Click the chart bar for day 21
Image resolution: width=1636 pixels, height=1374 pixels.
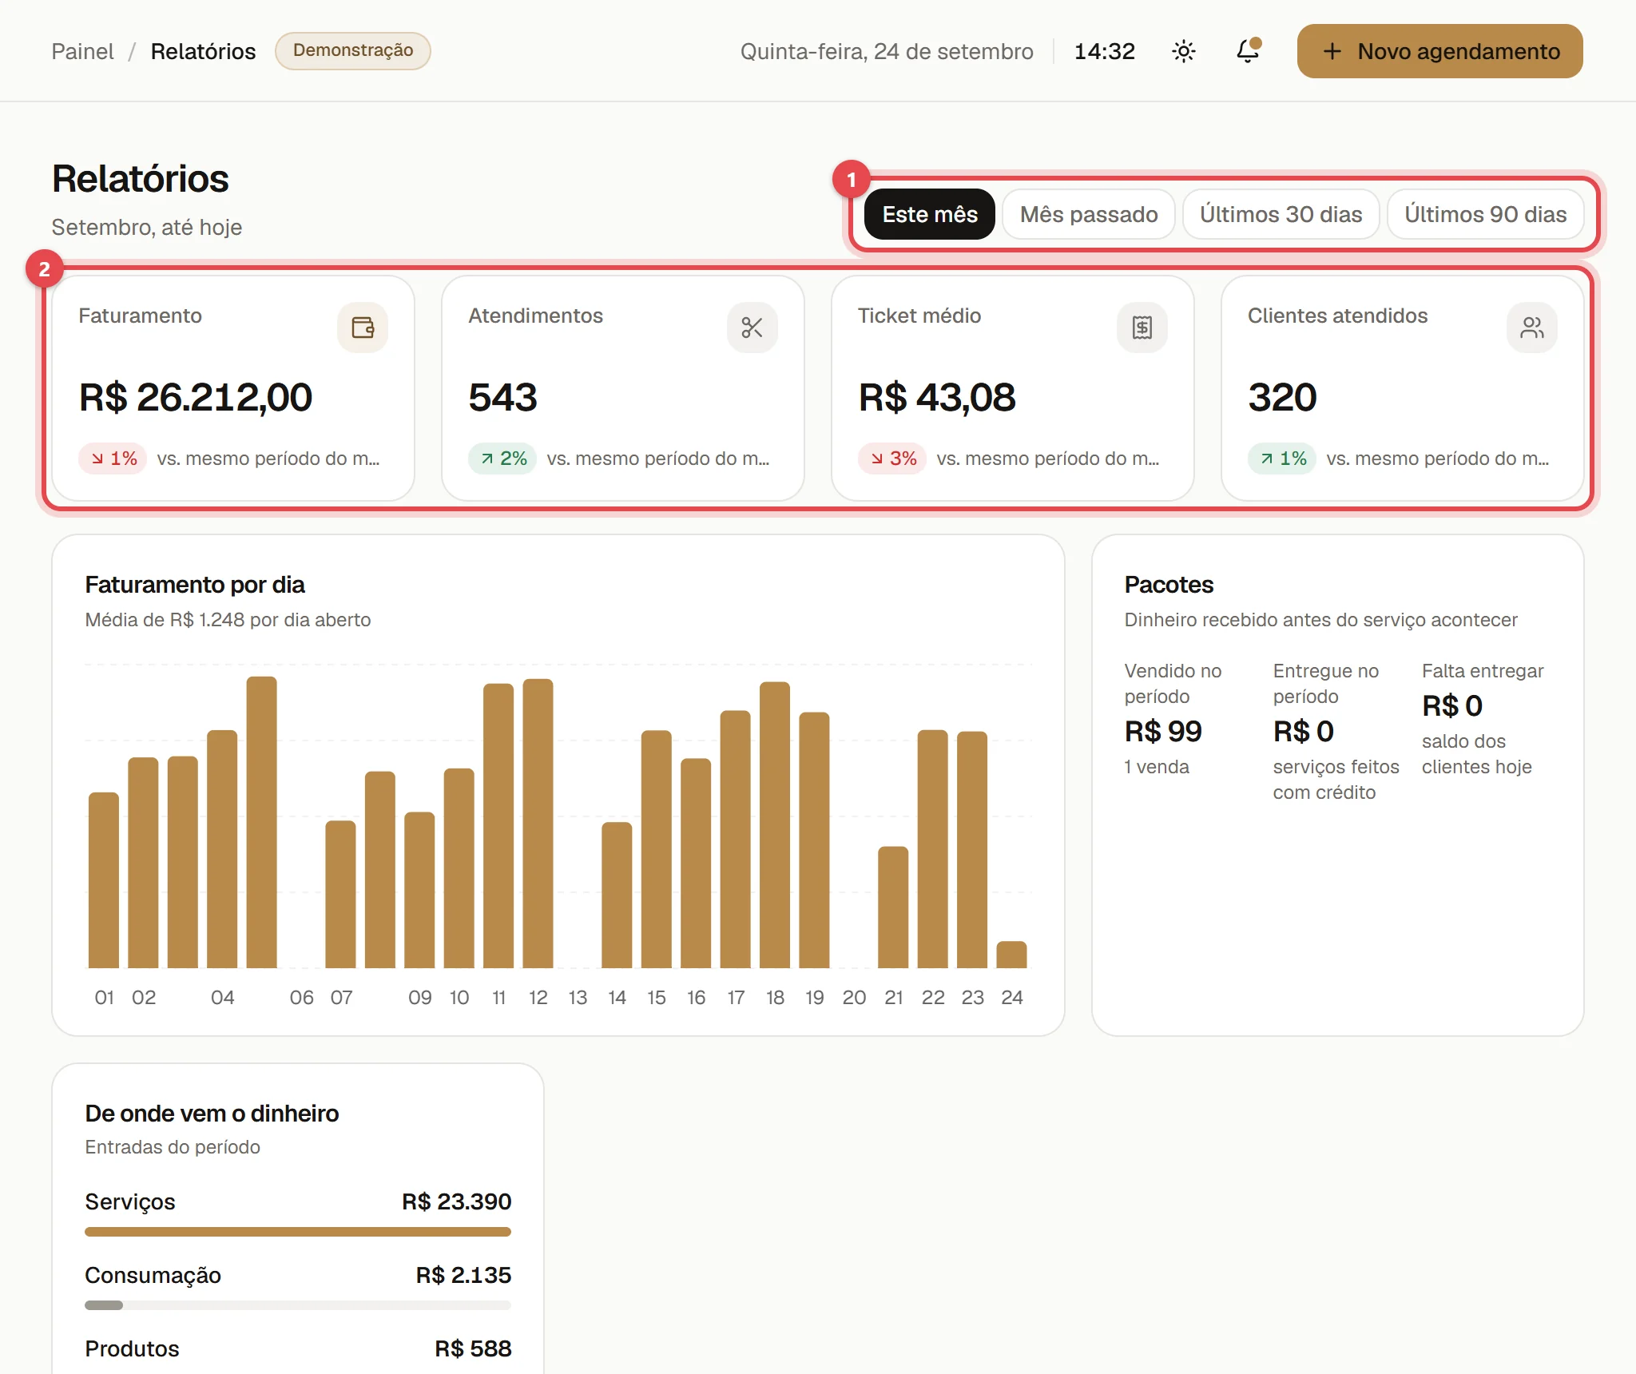[893, 907]
